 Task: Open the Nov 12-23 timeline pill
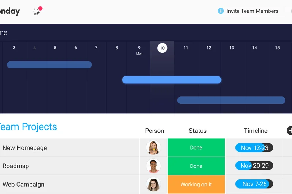(x=254, y=148)
